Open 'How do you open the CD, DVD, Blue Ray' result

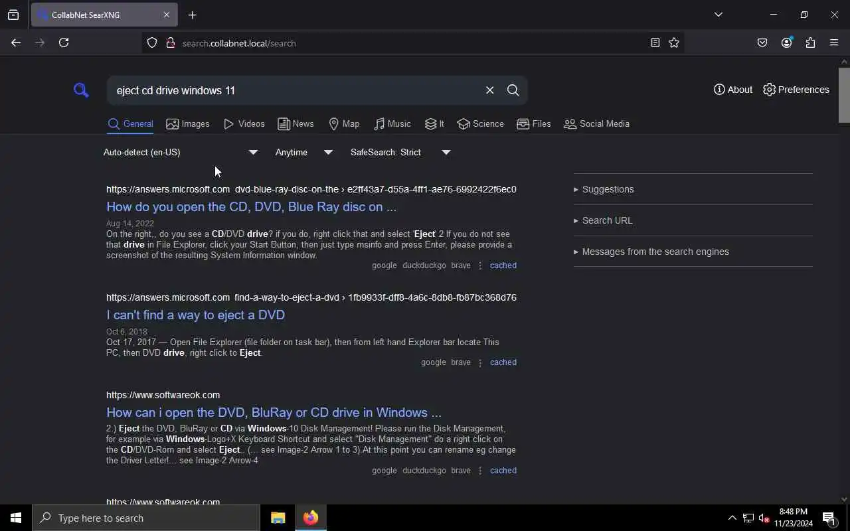point(251,207)
